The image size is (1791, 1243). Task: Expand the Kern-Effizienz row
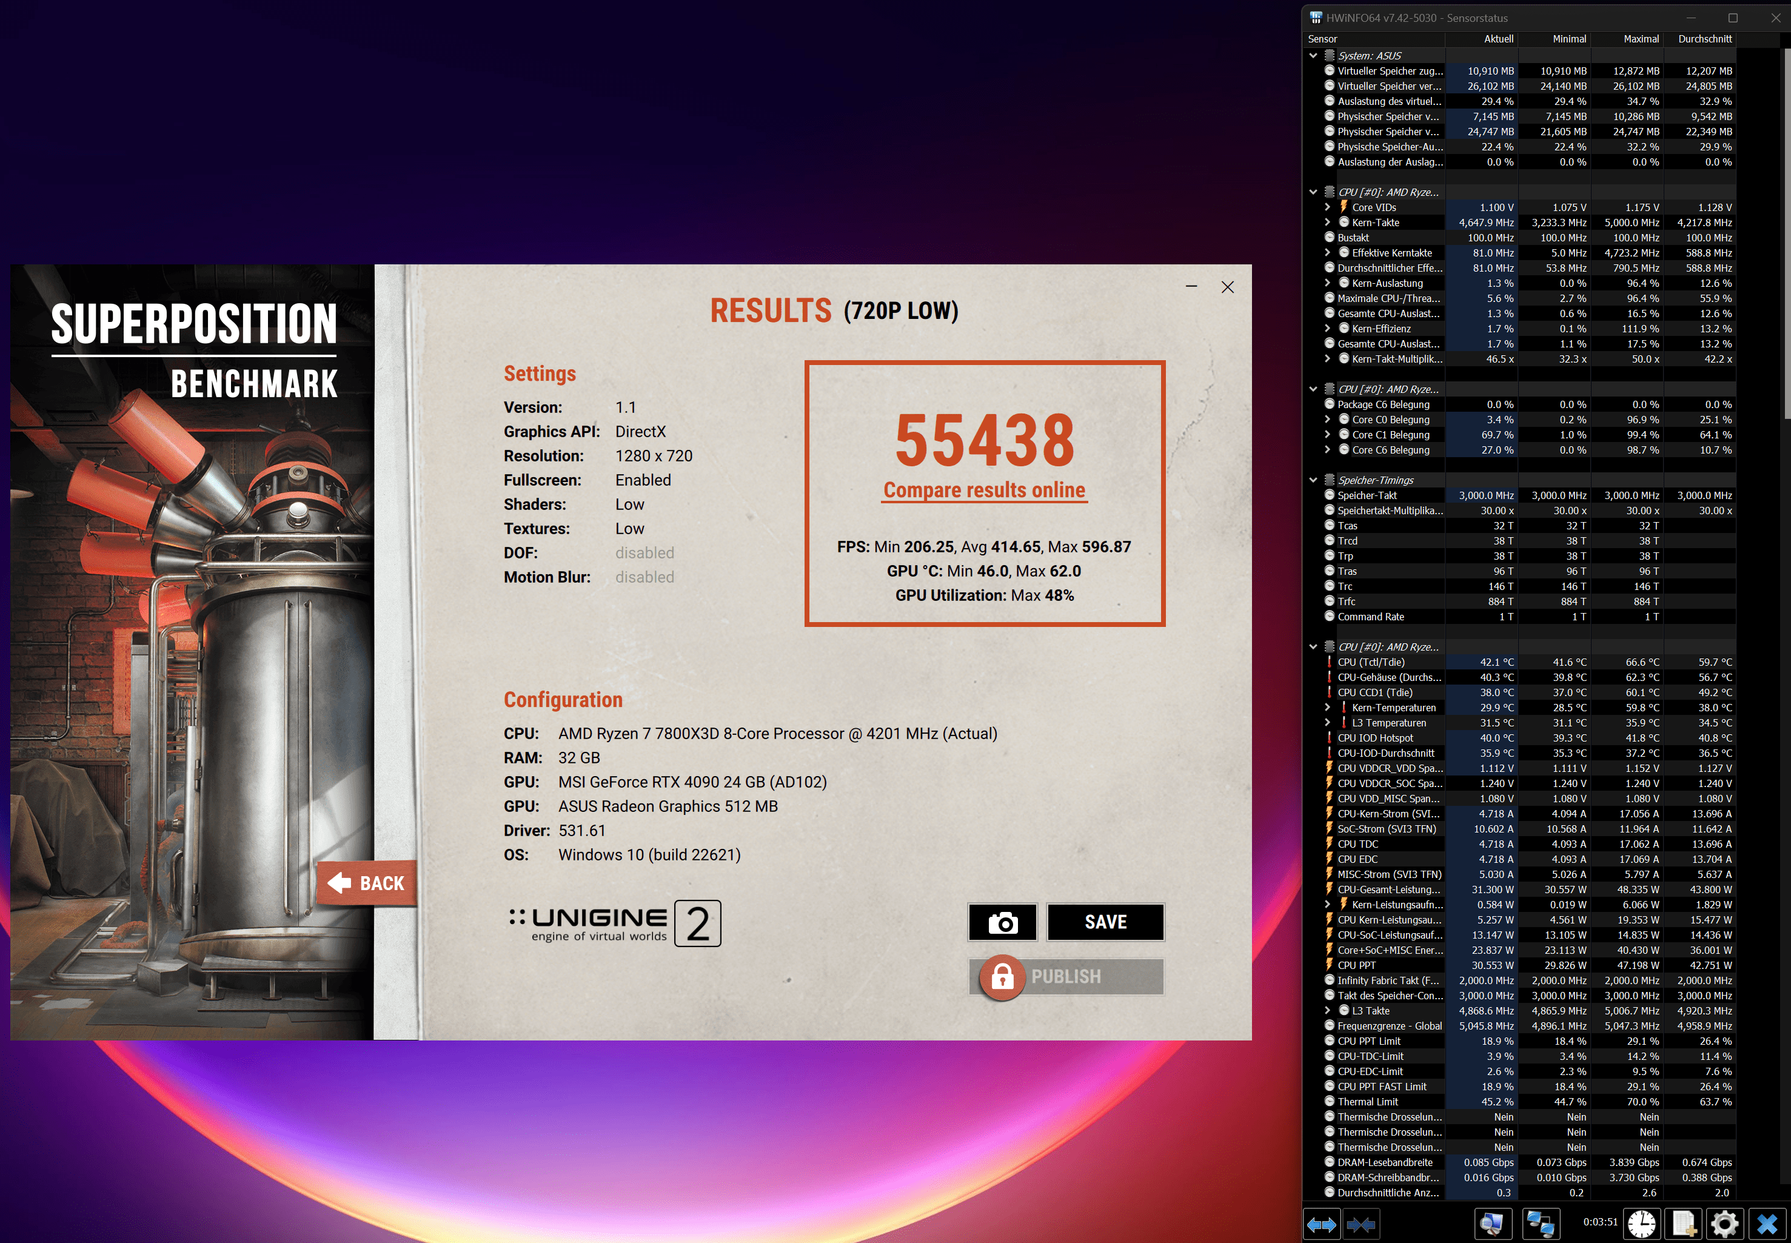(1328, 329)
